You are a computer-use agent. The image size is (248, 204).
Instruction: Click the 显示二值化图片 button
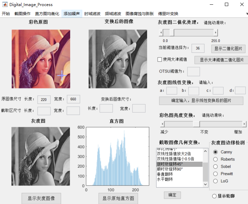pos(228,49)
